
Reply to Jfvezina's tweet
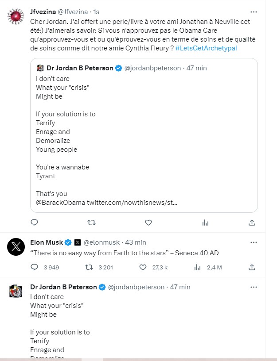click(x=35, y=223)
